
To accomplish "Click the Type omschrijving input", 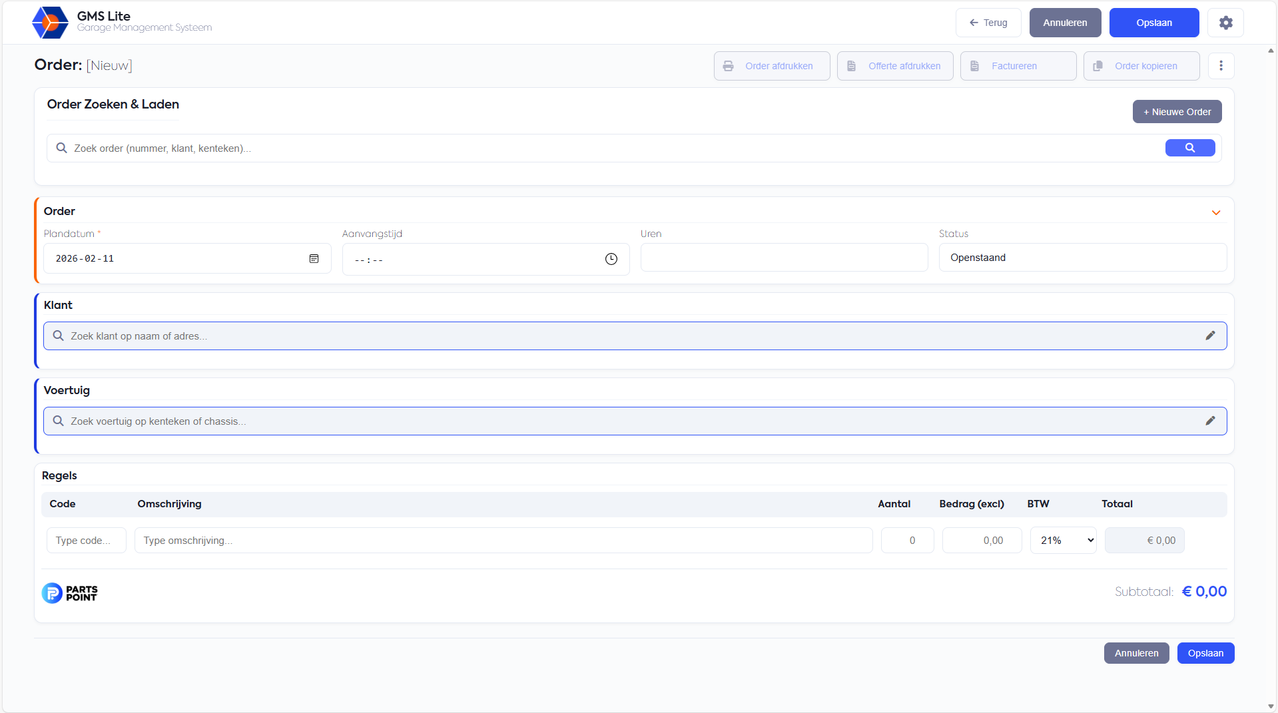I will (x=503, y=541).
